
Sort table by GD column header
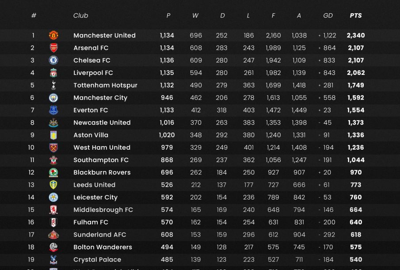click(328, 15)
